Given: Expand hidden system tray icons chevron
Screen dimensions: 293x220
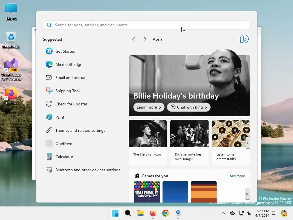Looking at the screenshot, I should click(223, 213).
